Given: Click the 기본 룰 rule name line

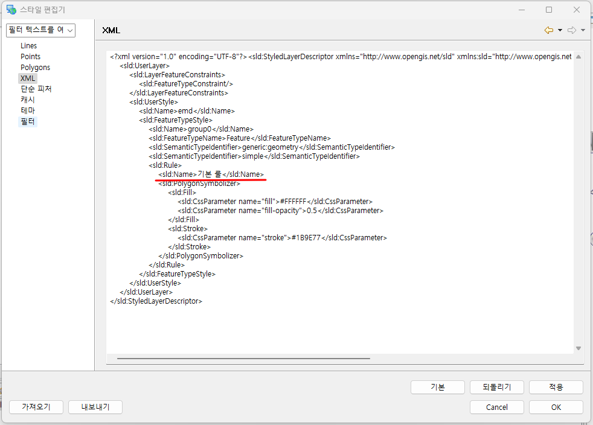Looking at the screenshot, I should [211, 174].
